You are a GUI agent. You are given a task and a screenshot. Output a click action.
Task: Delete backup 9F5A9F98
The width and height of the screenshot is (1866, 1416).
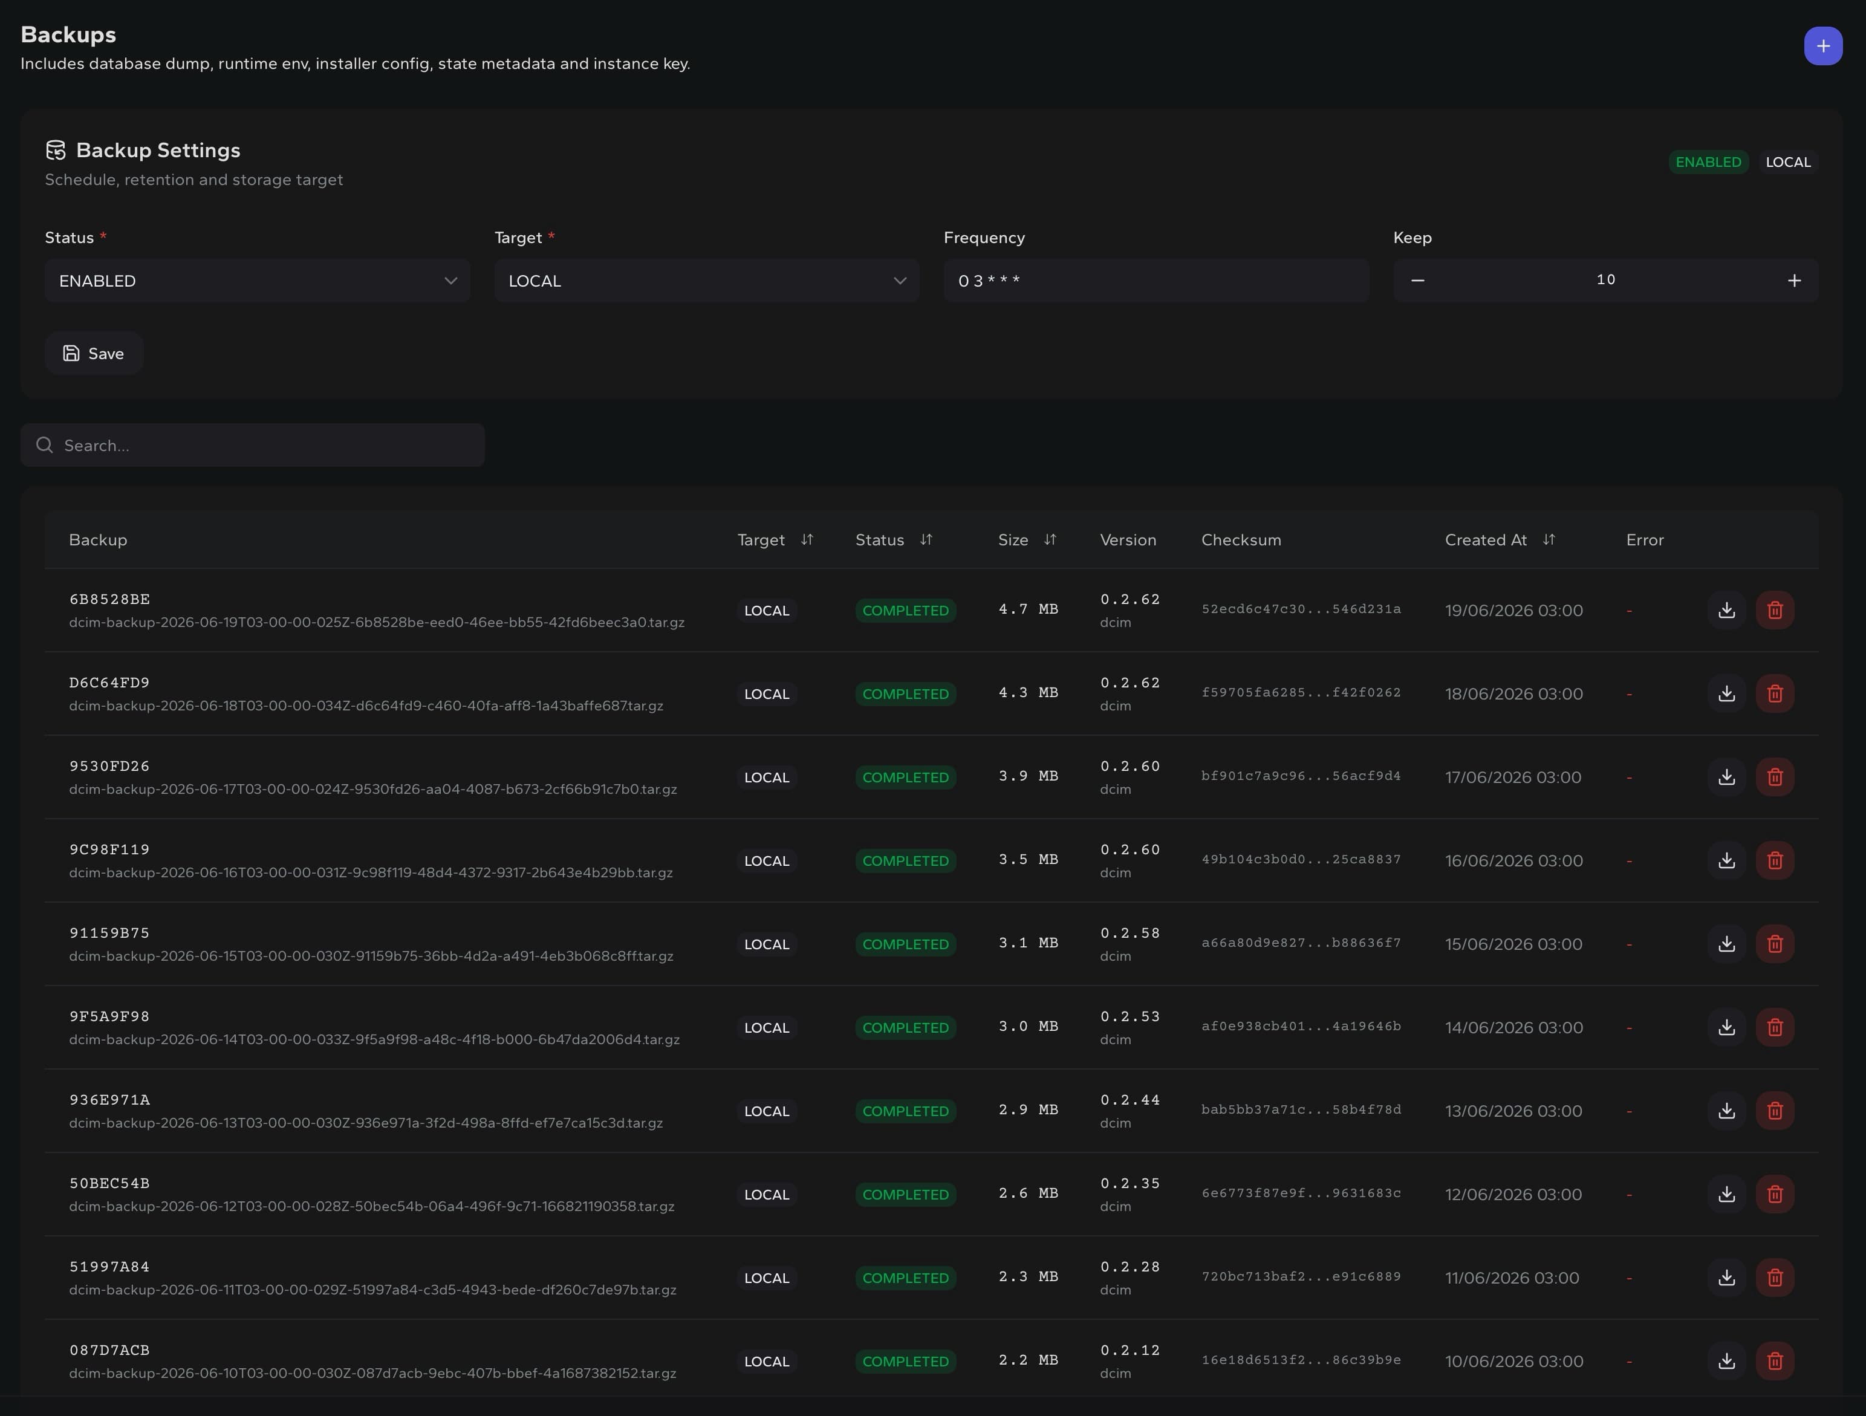click(1775, 1027)
